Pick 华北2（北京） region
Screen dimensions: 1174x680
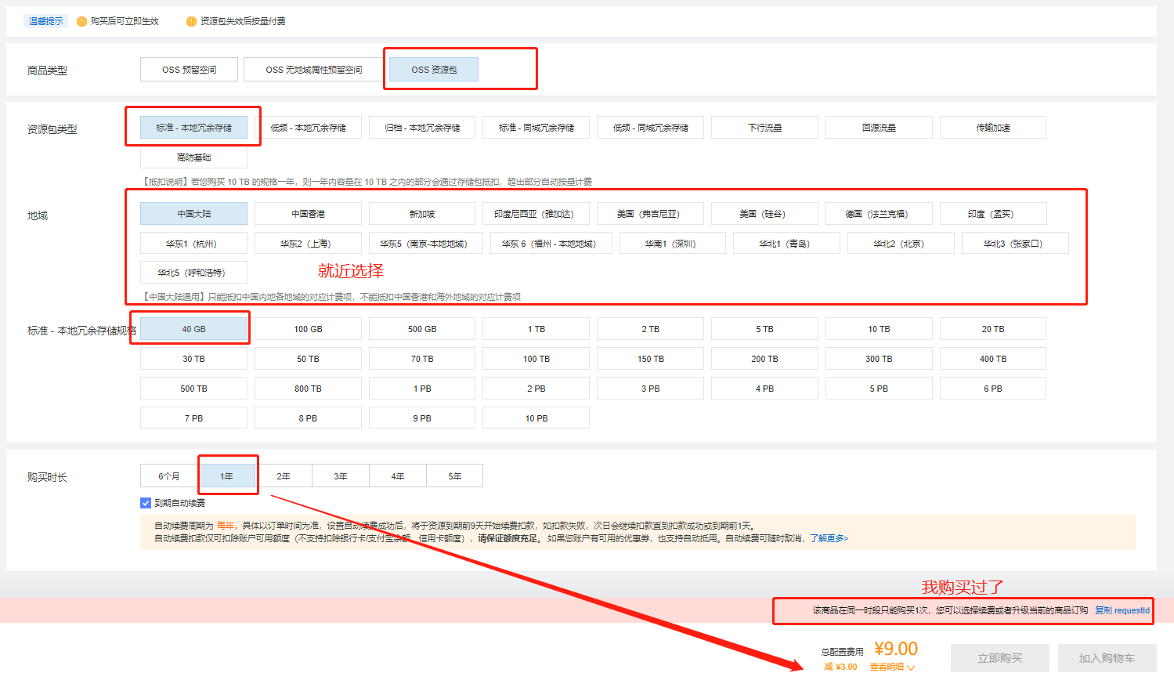point(901,244)
